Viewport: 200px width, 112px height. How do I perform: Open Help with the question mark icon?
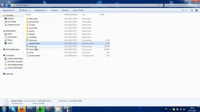pos(197,10)
